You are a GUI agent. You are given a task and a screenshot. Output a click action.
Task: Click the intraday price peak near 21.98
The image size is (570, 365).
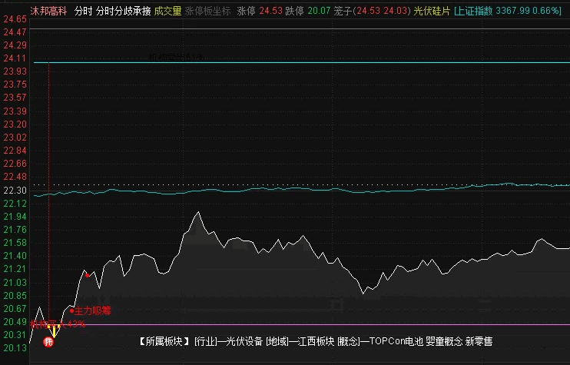point(198,212)
